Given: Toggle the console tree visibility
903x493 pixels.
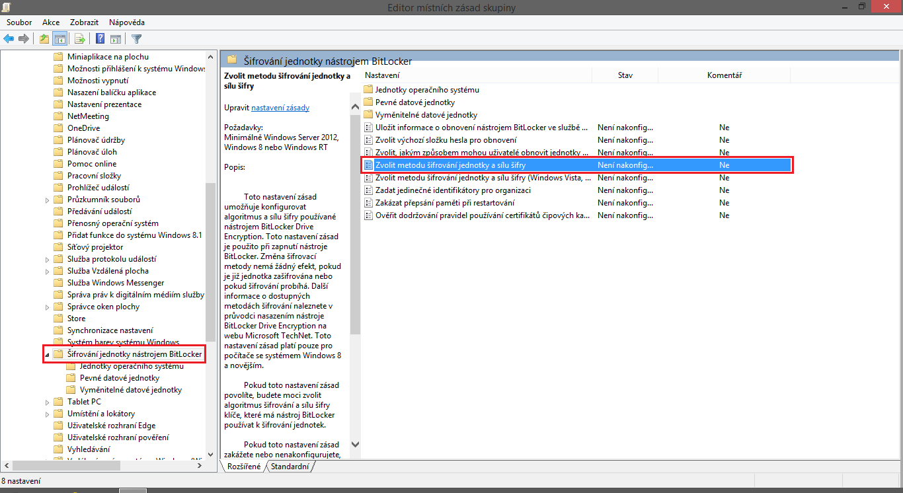Looking at the screenshot, I should pyautogui.click(x=59, y=38).
